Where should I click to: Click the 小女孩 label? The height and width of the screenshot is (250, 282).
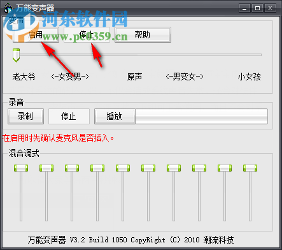click(x=249, y=77)
